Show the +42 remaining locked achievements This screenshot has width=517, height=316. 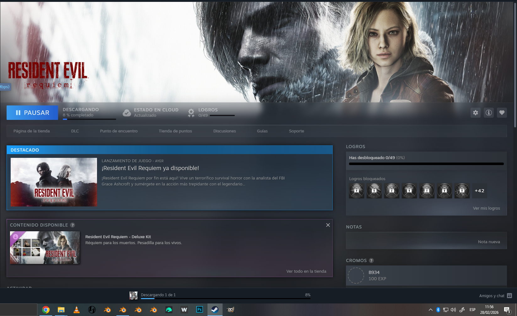tap(480, 191)
